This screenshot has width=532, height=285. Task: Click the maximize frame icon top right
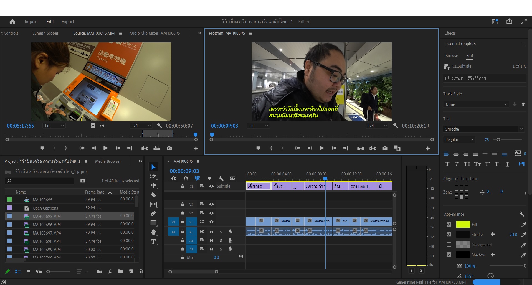[x=524, y=21]
